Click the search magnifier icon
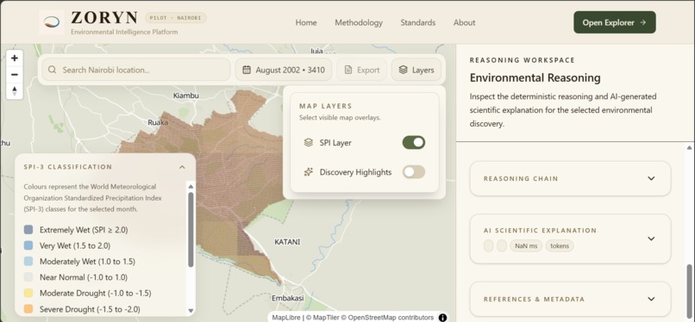The height and width of the screenshot is (322, 695). 53,70
